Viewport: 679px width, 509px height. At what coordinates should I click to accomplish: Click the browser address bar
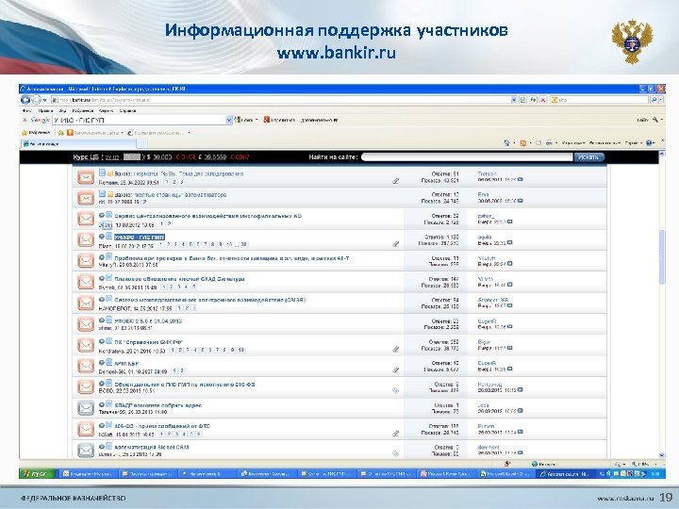coord(281,100)
